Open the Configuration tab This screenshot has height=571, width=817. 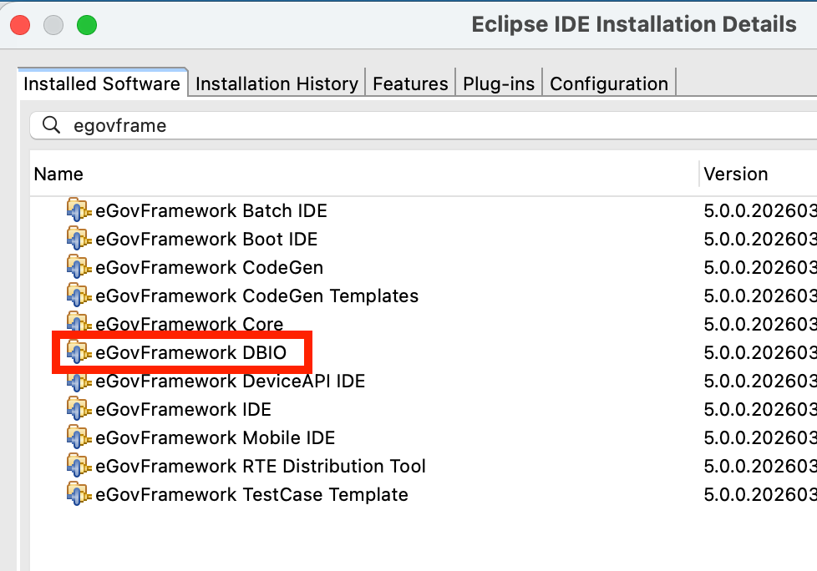[609, 84]
